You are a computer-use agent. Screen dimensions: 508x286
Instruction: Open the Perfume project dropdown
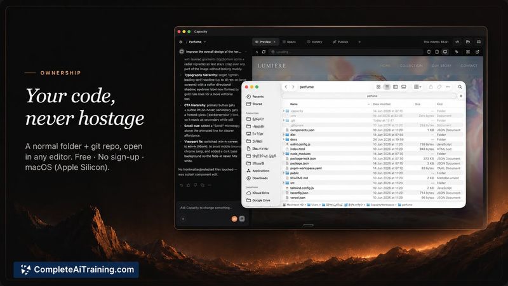pos(197,42)
